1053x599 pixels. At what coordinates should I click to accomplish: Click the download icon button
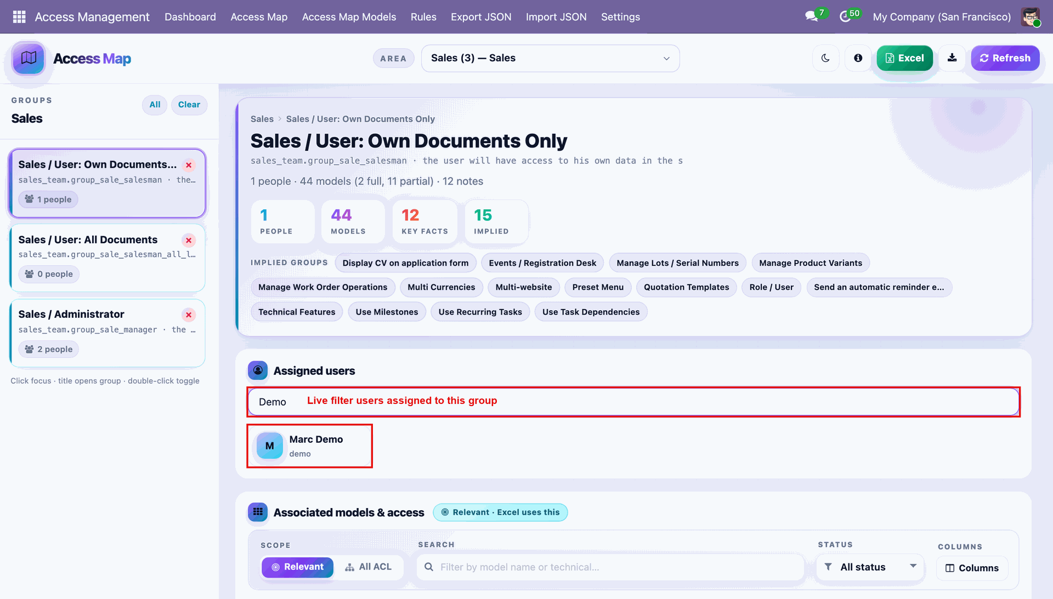pyautogui.click(x=952, y=58)
